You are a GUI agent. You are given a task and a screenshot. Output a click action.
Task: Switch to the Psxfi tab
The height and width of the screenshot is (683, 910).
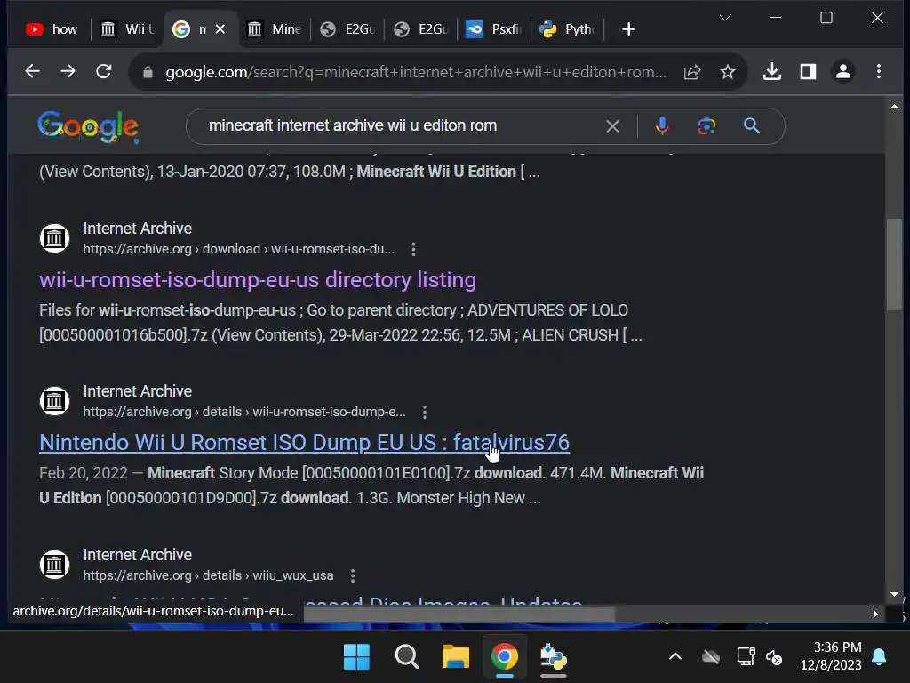494,29
